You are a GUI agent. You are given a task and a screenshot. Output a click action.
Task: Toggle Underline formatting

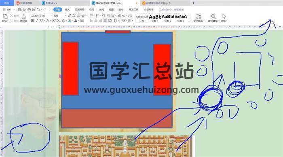42,21
